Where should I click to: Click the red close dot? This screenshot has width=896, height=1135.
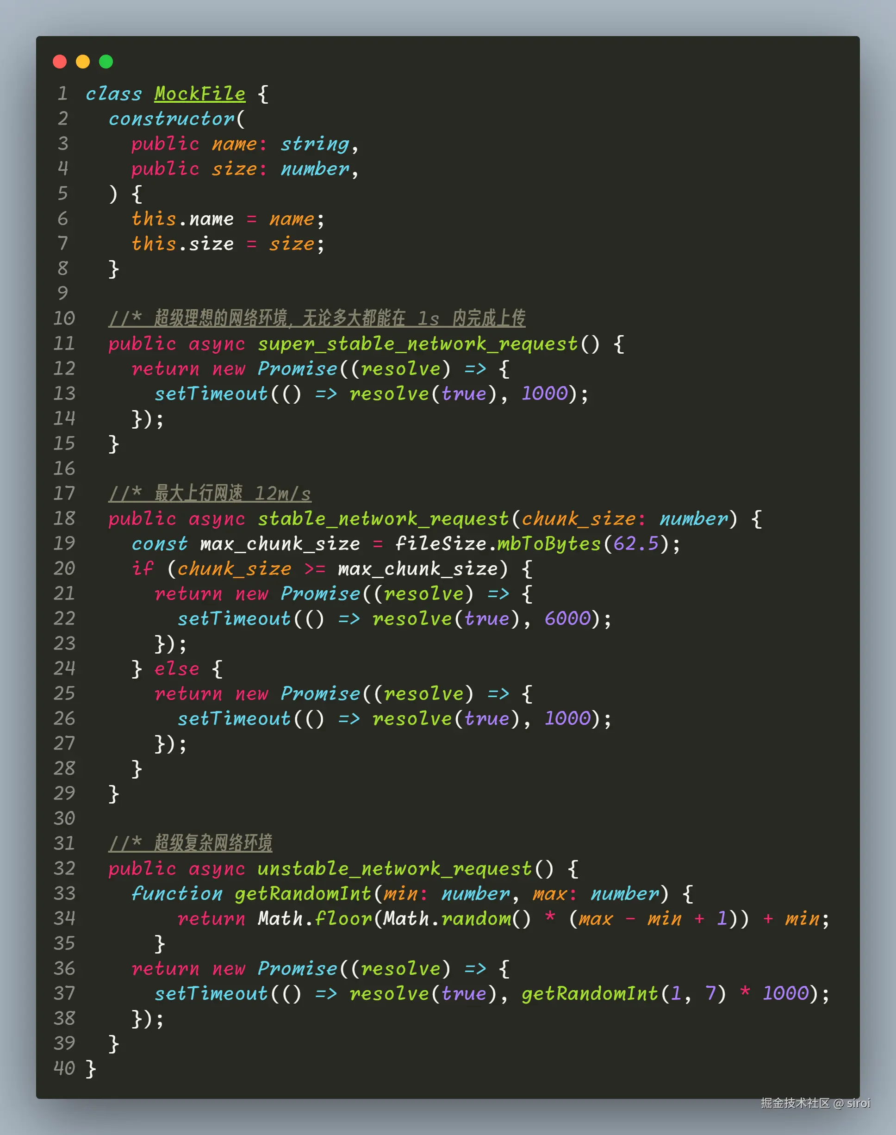pos(60,62)
